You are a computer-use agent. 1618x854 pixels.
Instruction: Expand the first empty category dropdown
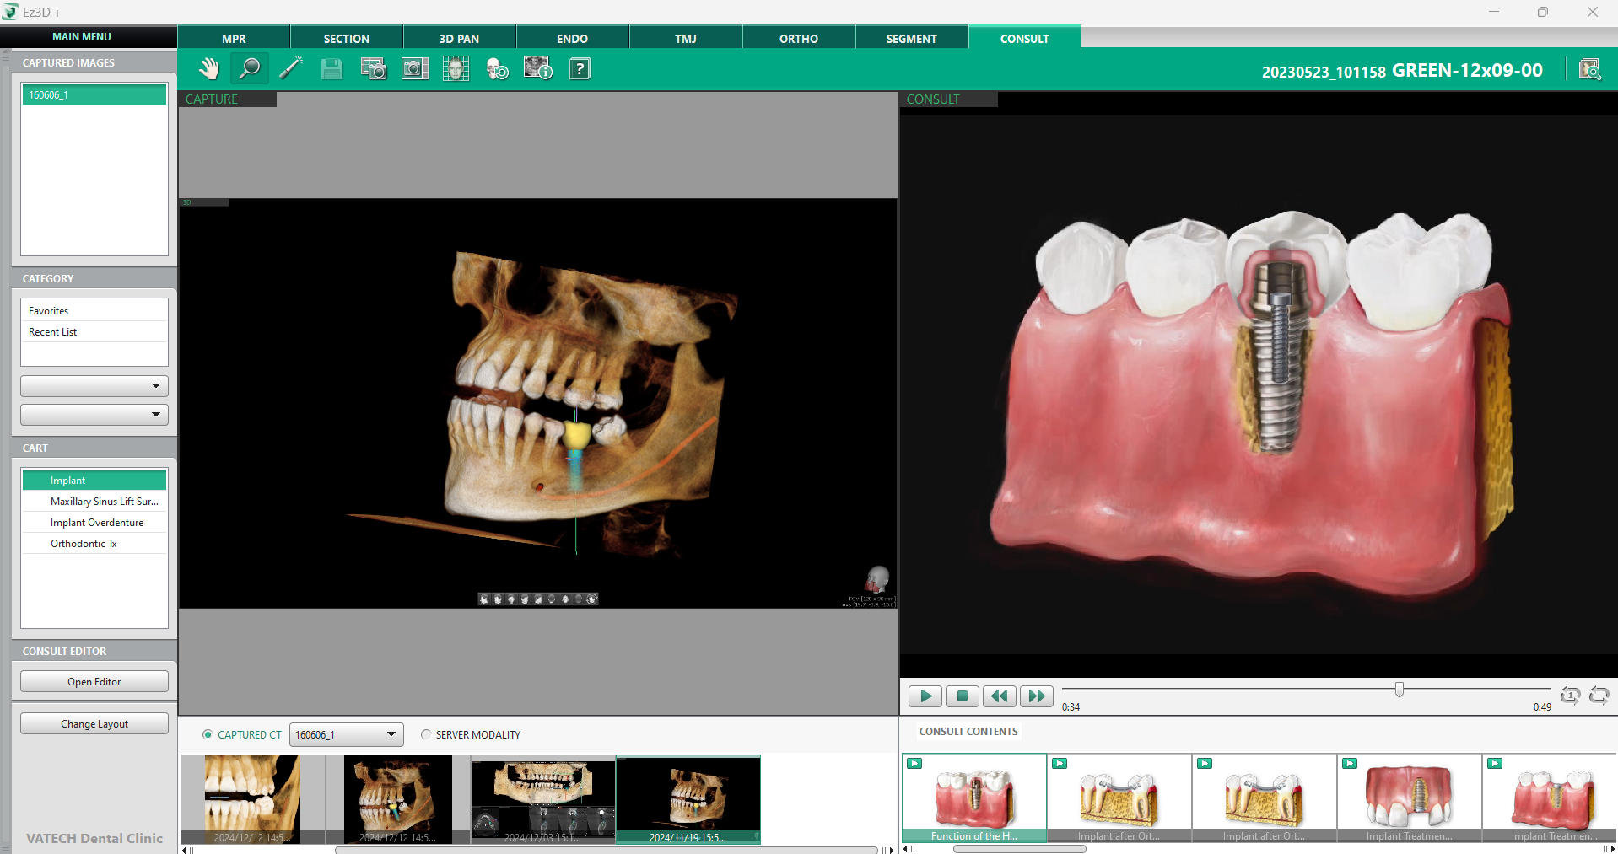[x=94, y=386]
